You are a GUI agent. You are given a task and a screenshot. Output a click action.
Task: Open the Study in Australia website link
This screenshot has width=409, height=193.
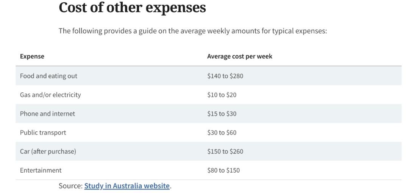pyautogui.click(x=127, y=186)
